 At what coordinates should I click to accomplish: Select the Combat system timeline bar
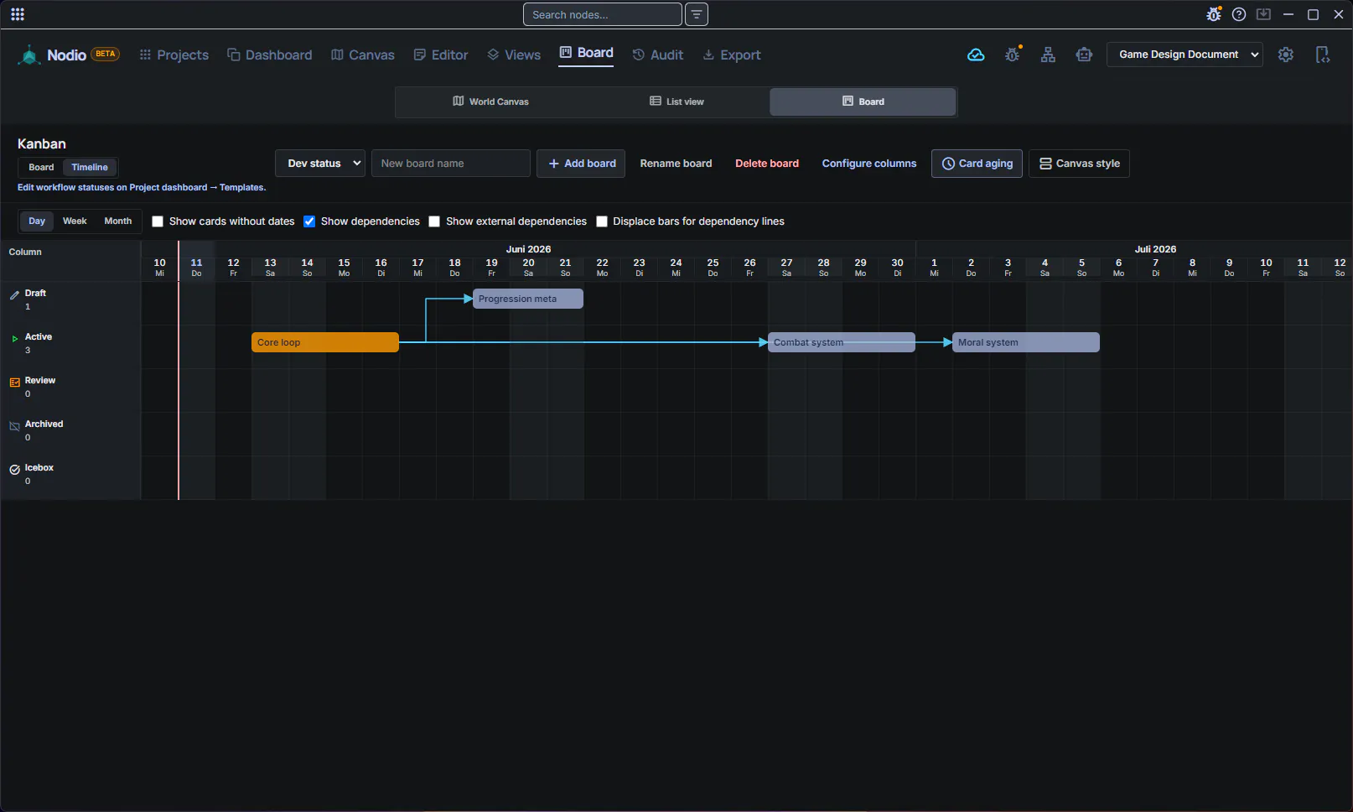842,342
